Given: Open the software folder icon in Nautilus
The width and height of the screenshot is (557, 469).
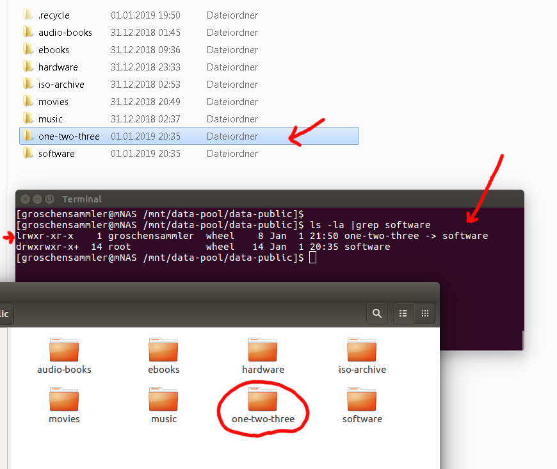Looking at the screenshot, I should tap(362, 399).
